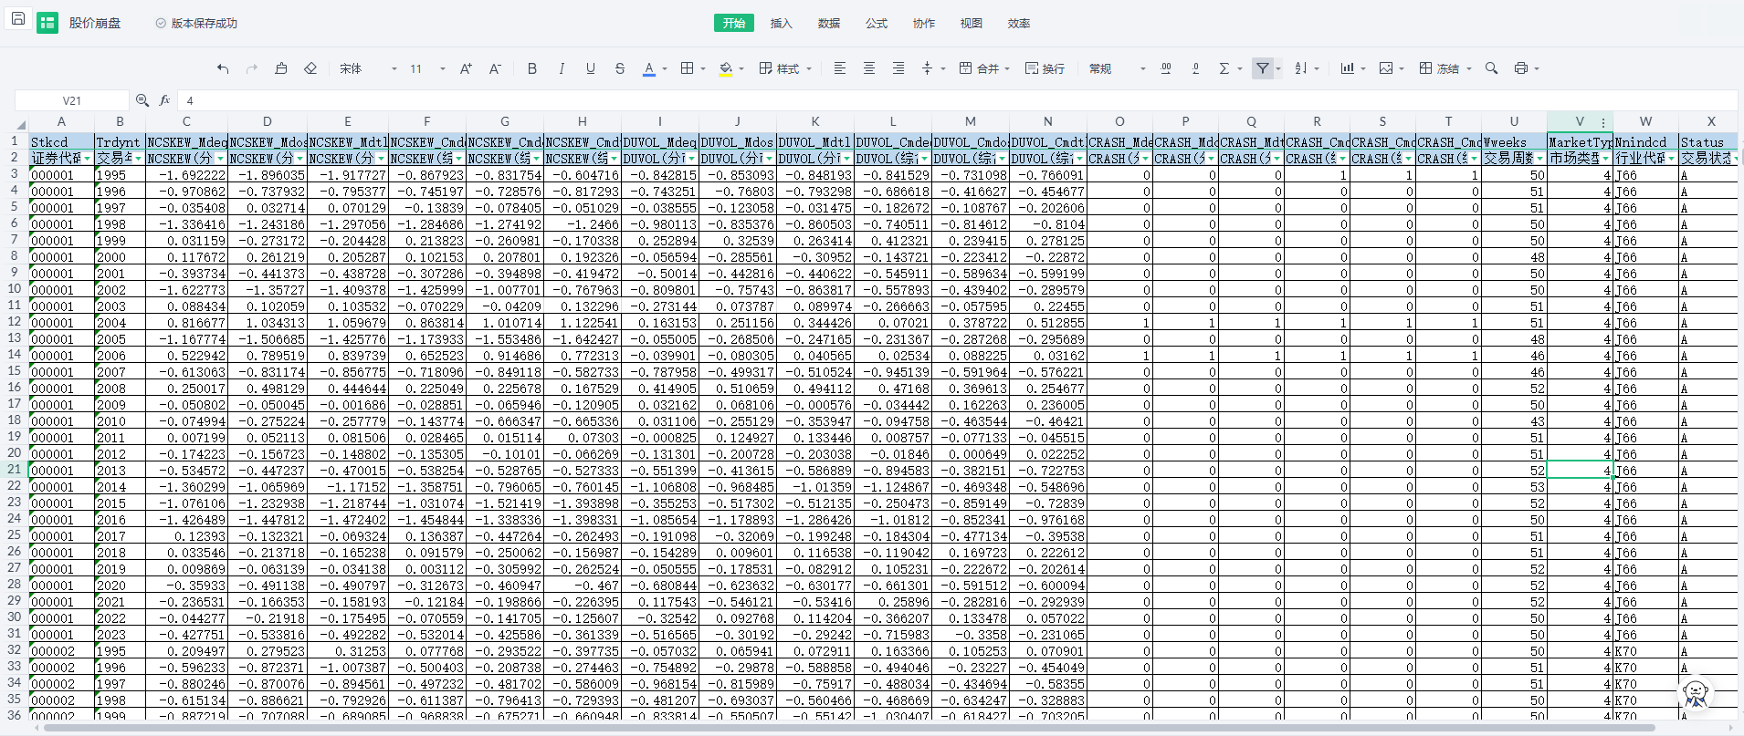The image size is (1744, 736).
Task: Open the font size 11 dropdown
Action: (427, 68)
